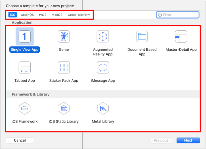
Task: Click the 'Augmented Reality App' label
Action: (x=103, y=52)
